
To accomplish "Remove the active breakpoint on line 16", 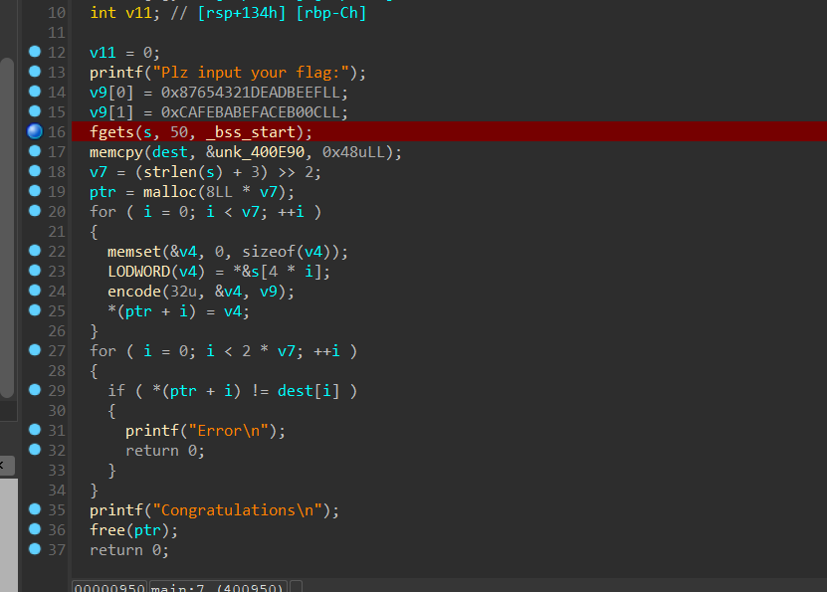I will 35,131.
